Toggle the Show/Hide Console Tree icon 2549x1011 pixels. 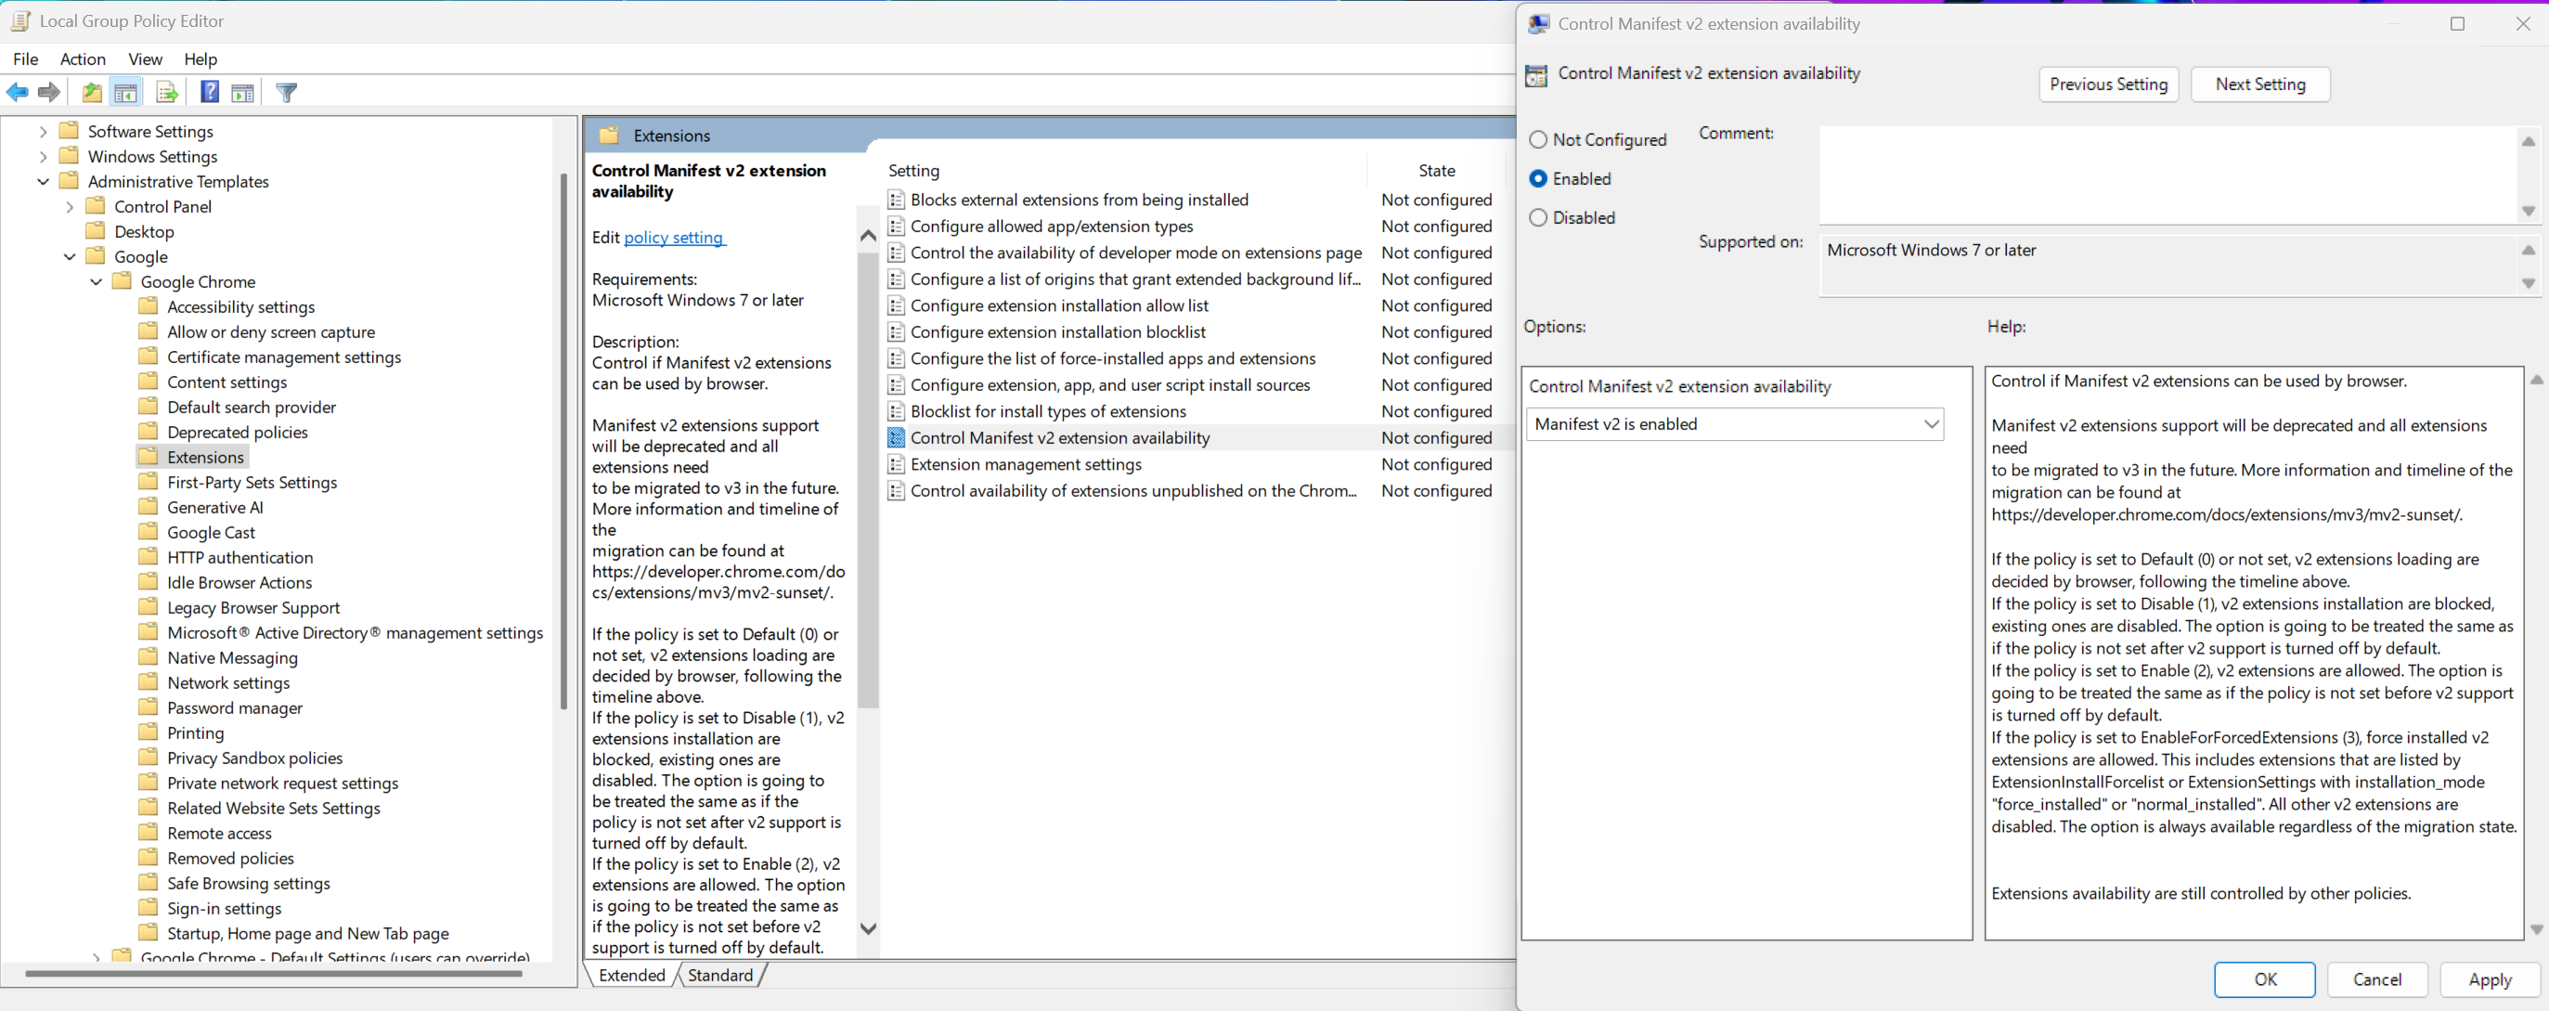[x=125, y=93]
